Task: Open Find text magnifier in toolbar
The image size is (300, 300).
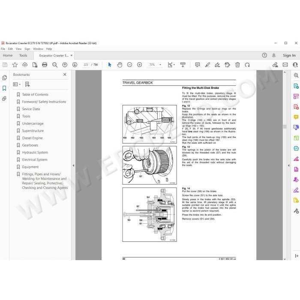Action: coord(55,65)
